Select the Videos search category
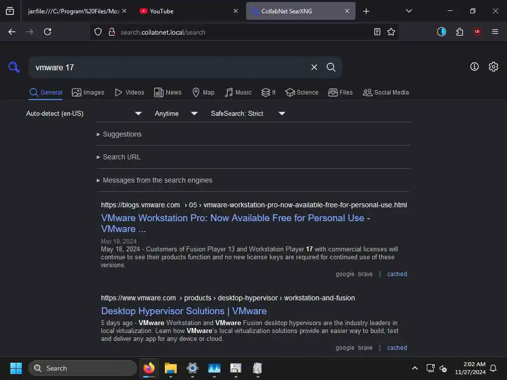The image size is (507, 380). pos(130,93)
